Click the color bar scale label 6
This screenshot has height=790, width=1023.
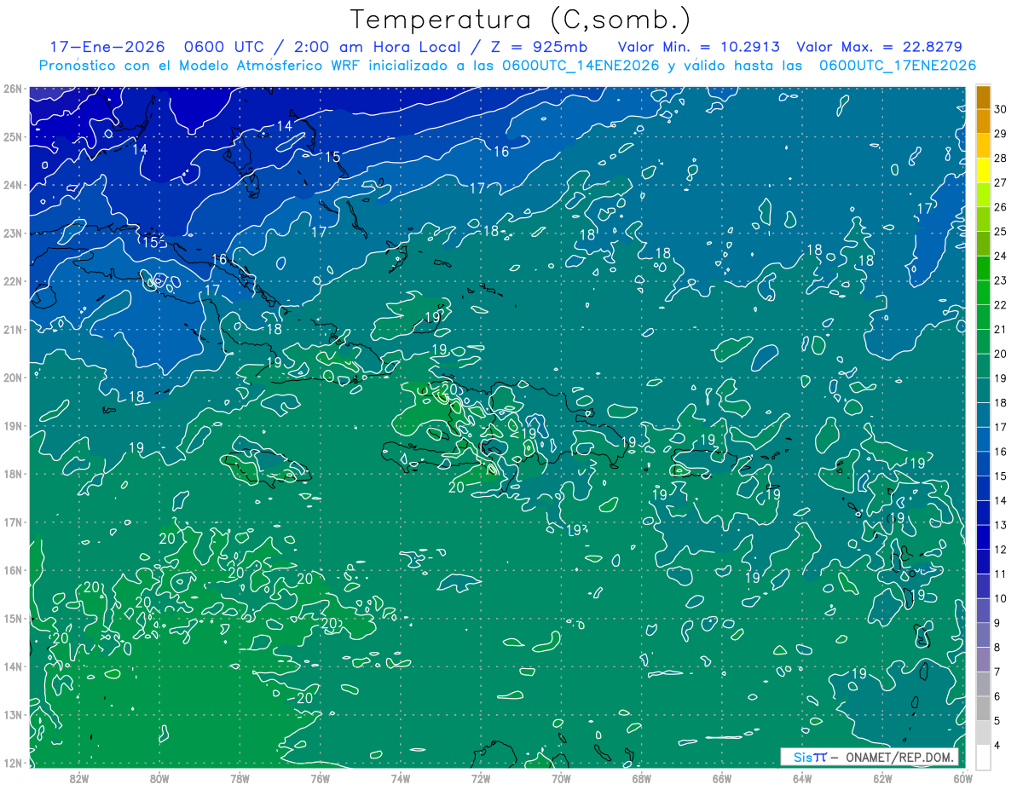(x=997, y=696)
